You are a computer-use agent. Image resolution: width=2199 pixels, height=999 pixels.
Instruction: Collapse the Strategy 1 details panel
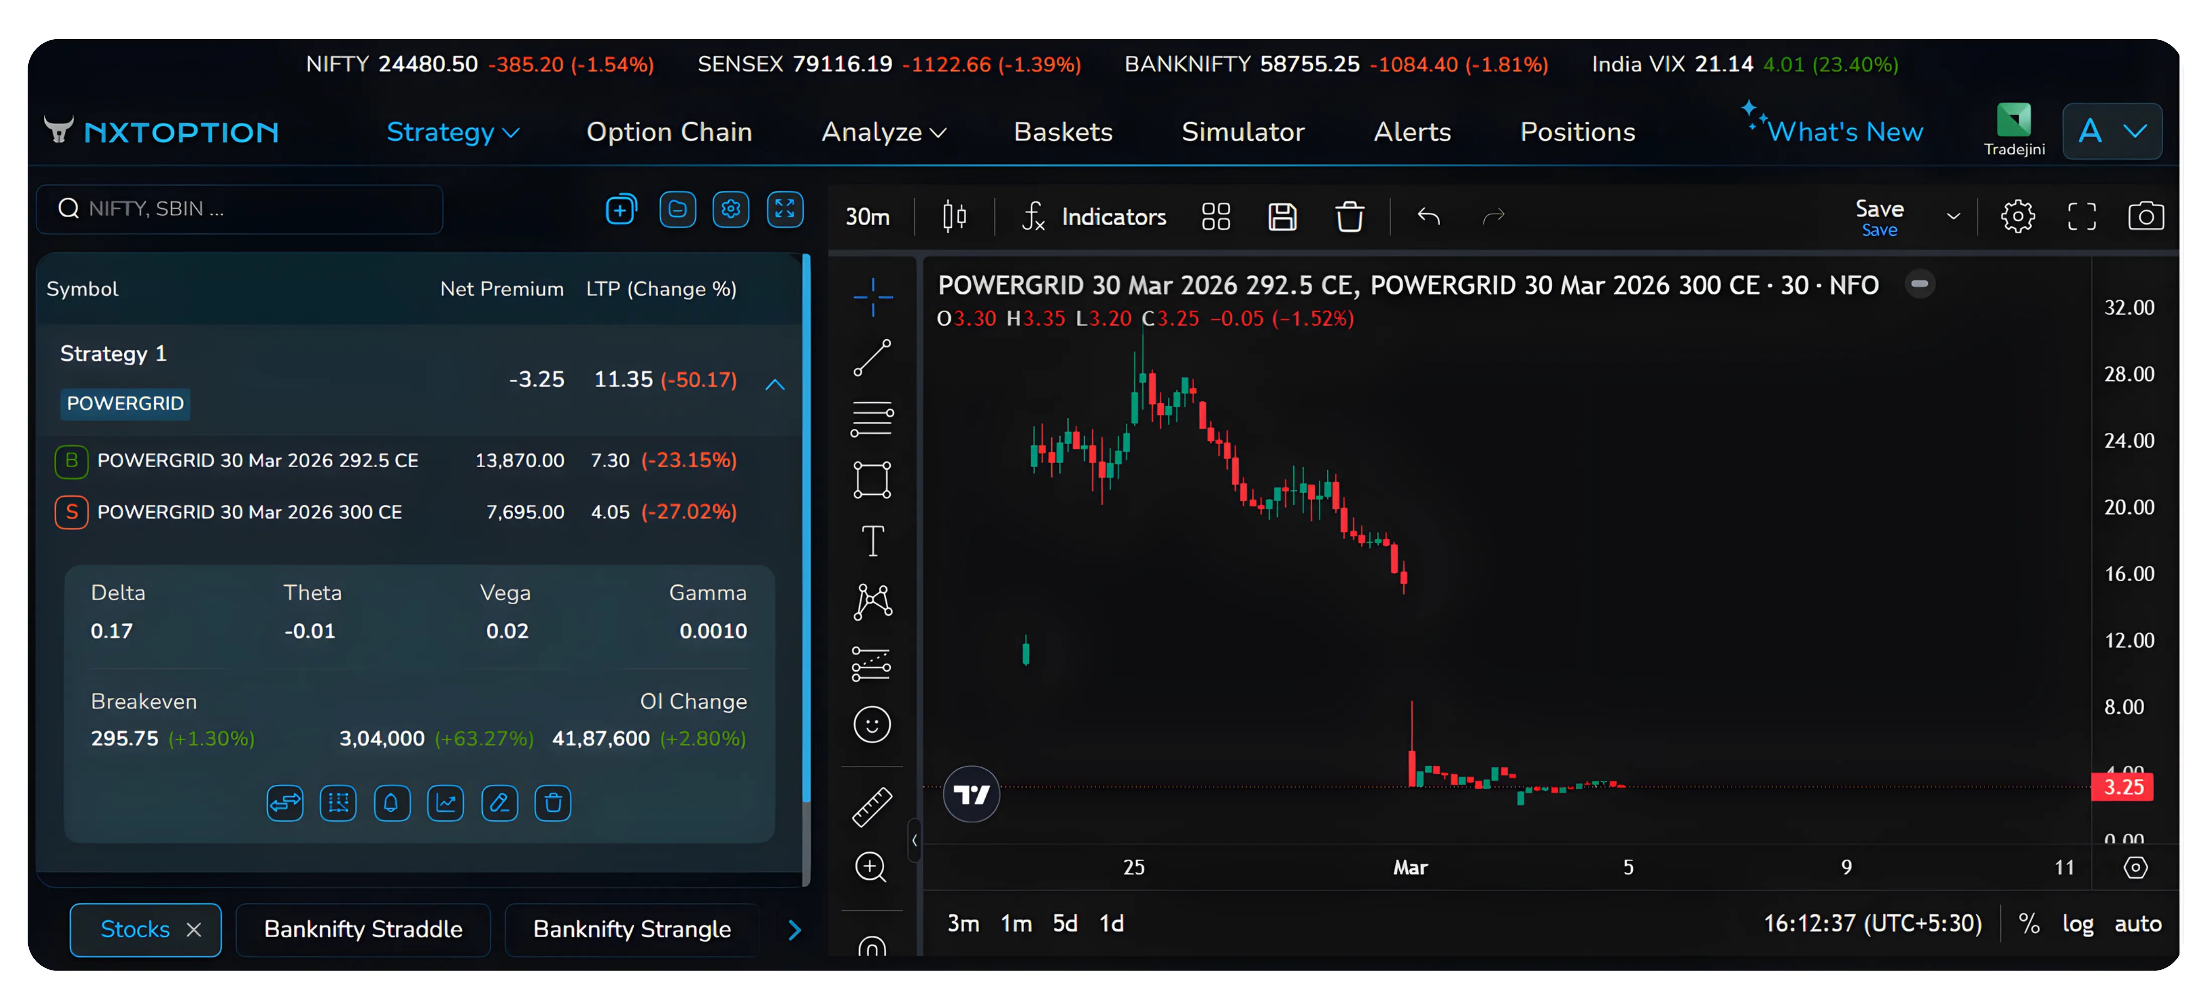[774, 384]
